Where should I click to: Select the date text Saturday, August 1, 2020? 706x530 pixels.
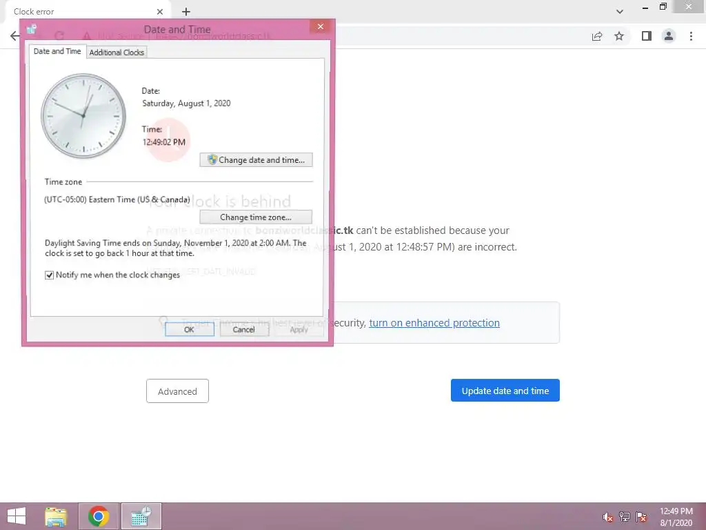coord(186,104)
